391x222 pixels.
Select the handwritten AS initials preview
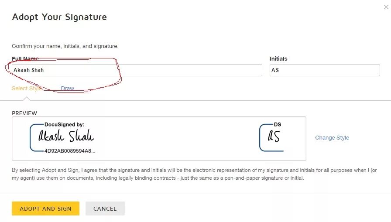(274, 137)
